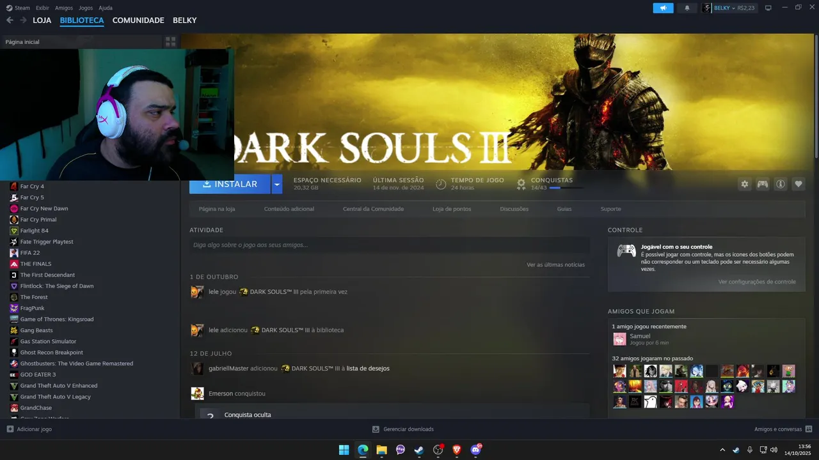Click the controller settings icon
The width and height of the screenshot is (819, 460).
click(x=763, y=184)
